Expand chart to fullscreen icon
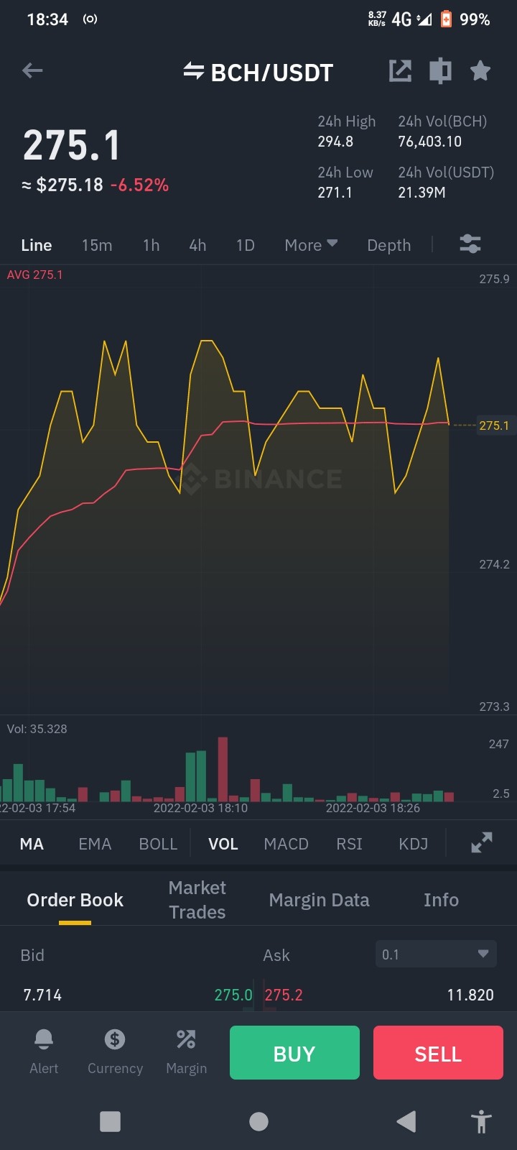The image size is (517, 1150). click(482, 842)
